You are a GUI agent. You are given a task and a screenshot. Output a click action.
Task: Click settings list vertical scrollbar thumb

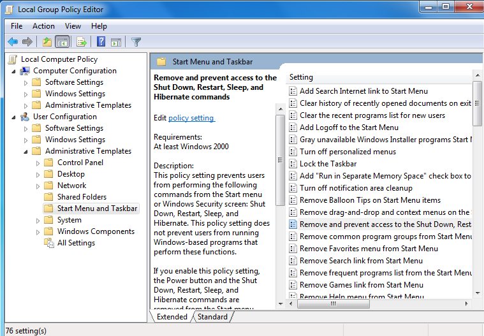coord(477,103)
